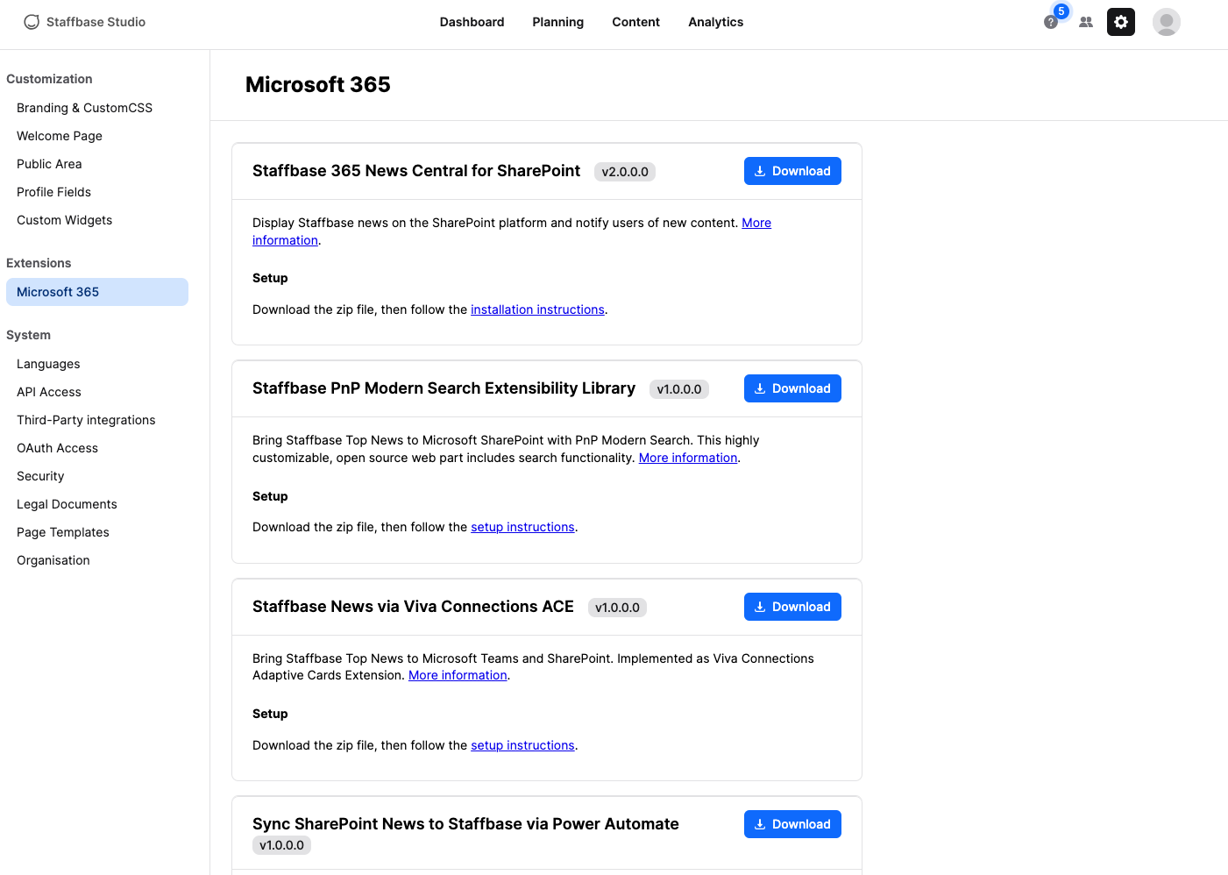
Task: Open More information link for PnP Modern Search
Action: 688,458
